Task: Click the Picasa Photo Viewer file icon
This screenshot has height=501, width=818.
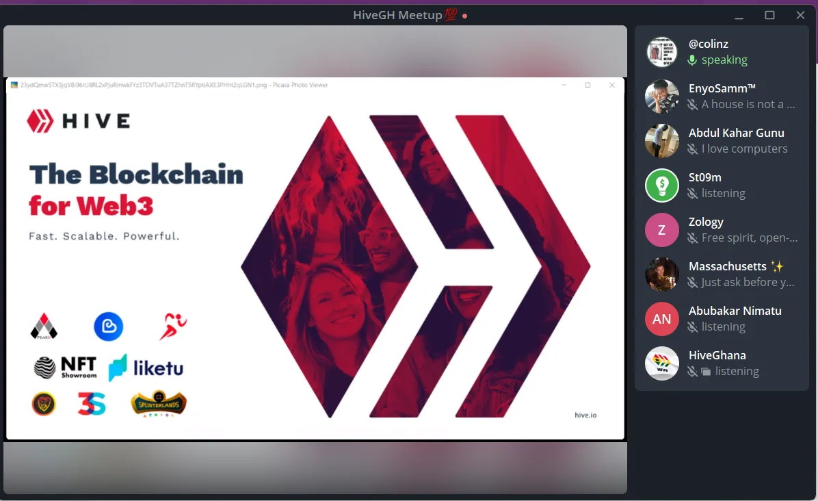Action: click(14, 85)
